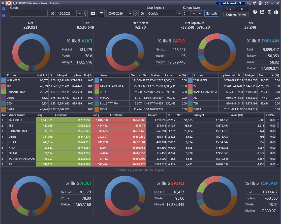
Task: Open the blue hamburger menu icon
Action: (x=4, y=16)
